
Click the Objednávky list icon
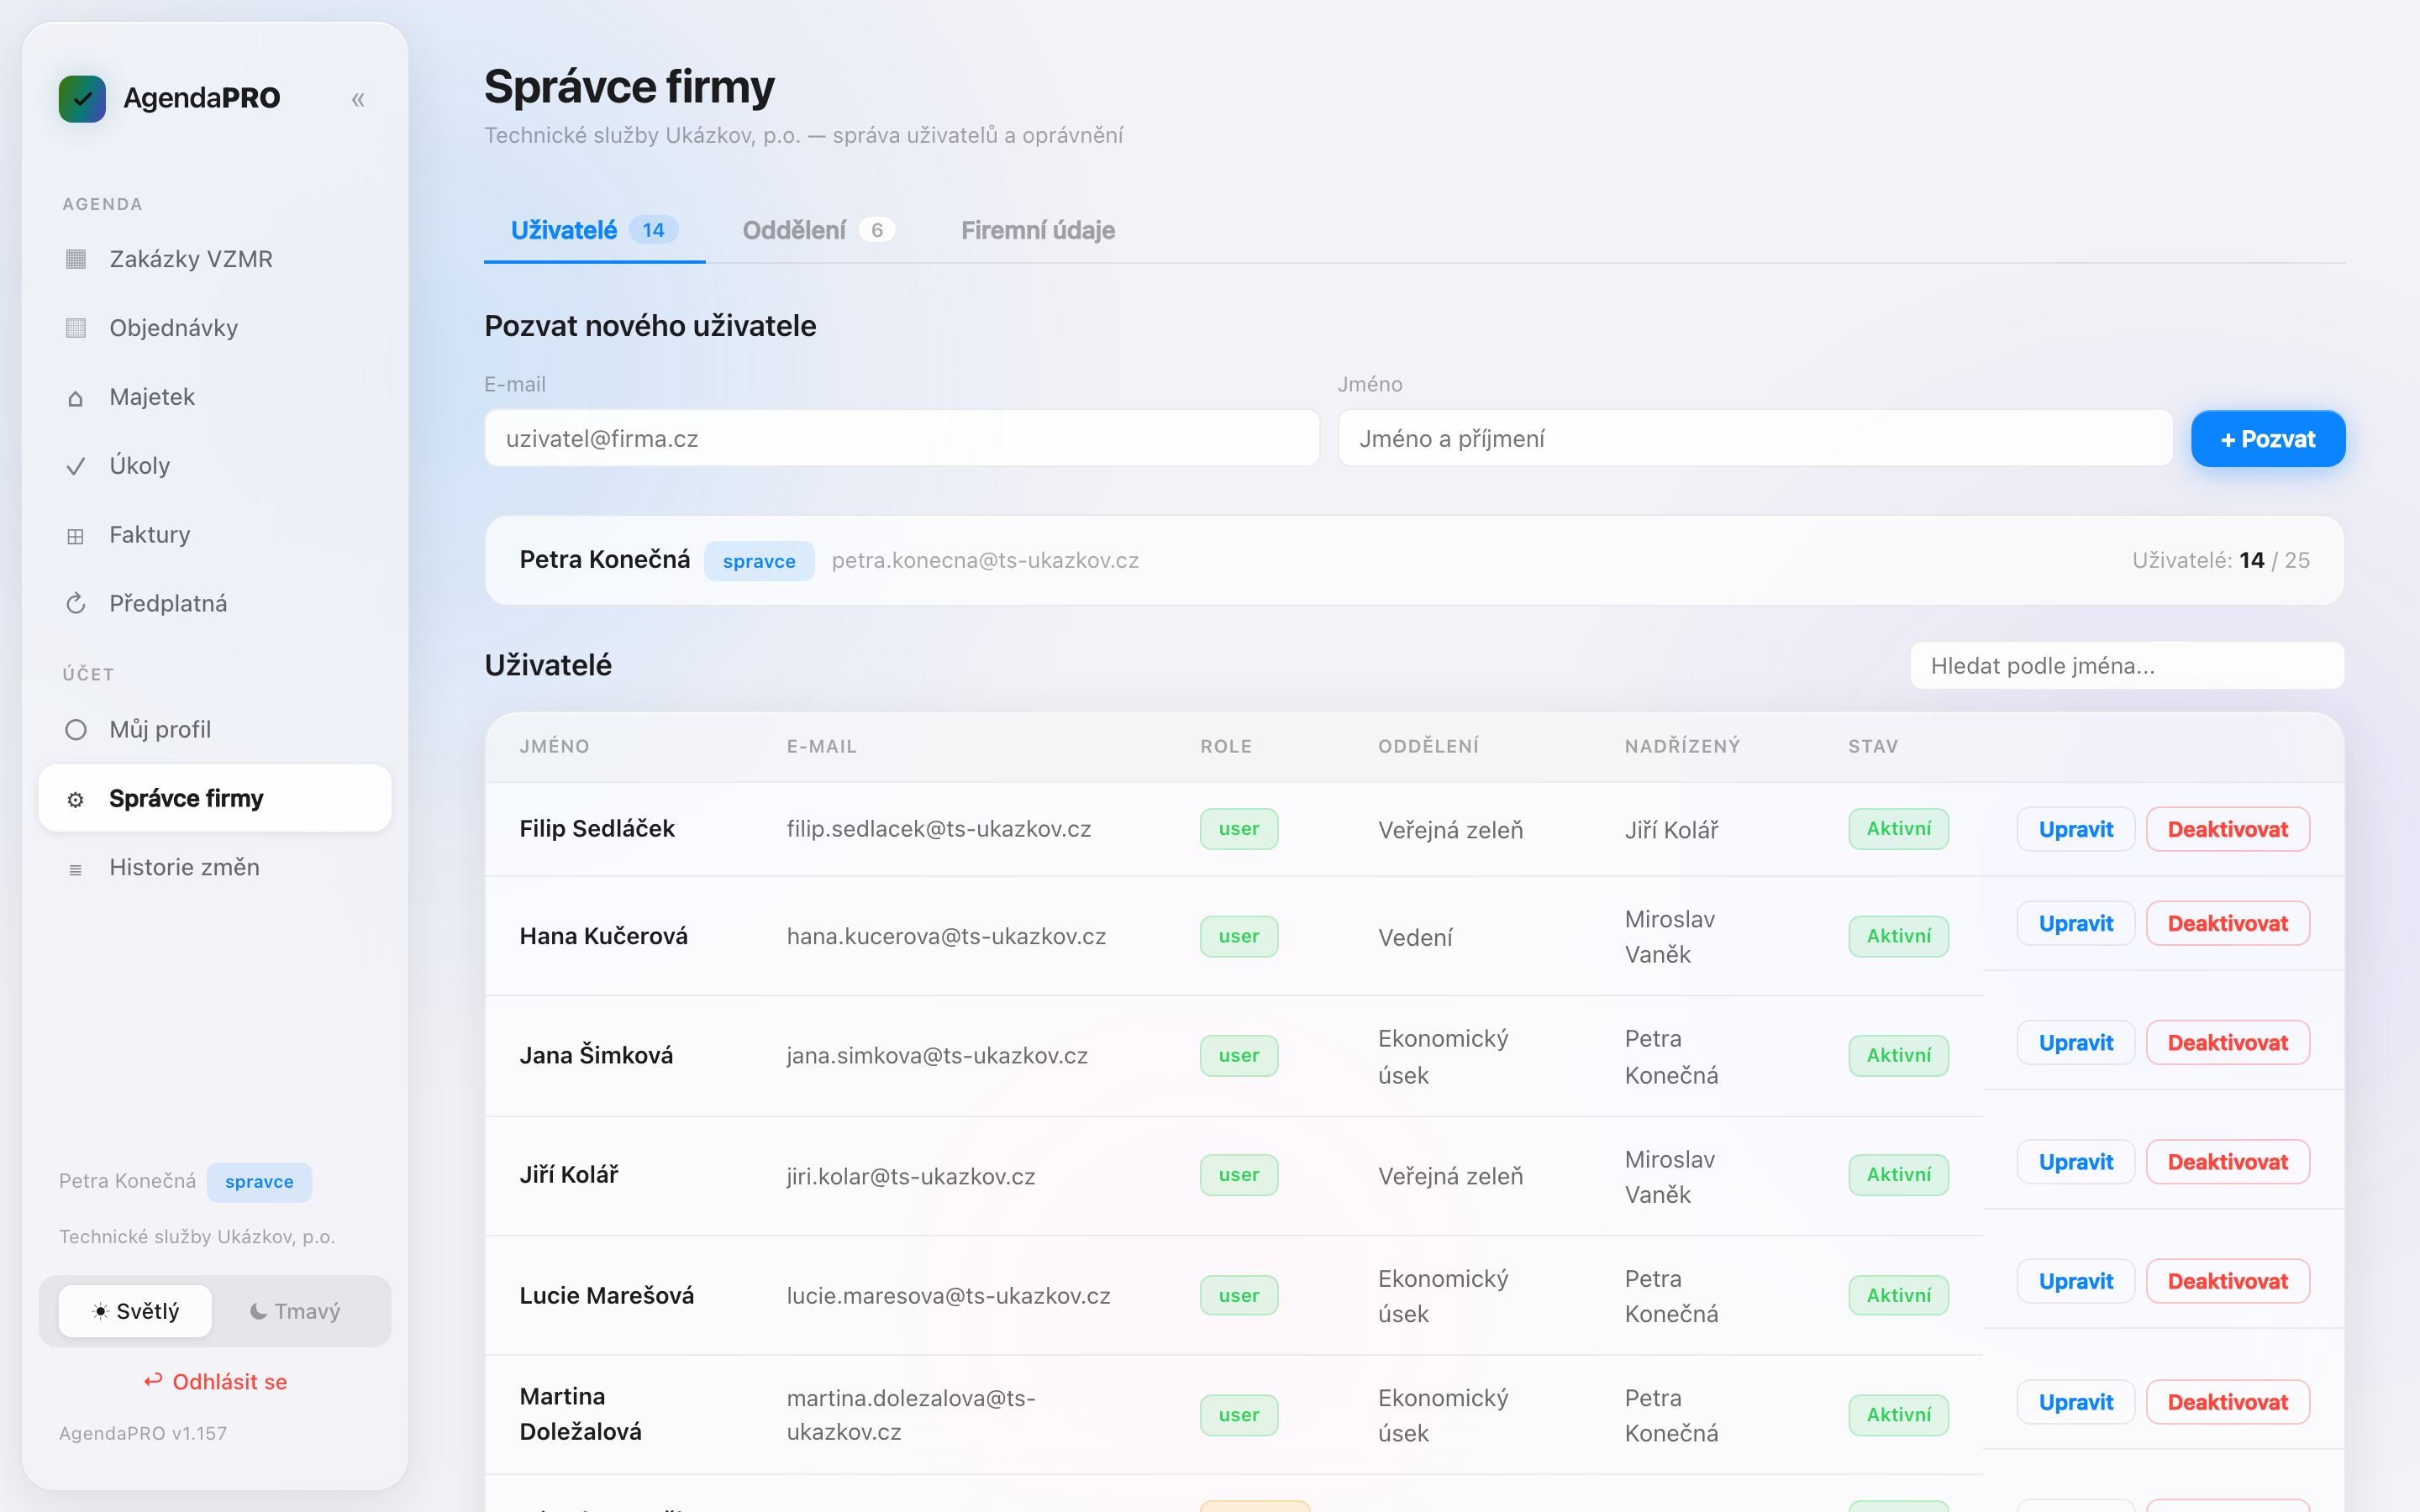76,328
